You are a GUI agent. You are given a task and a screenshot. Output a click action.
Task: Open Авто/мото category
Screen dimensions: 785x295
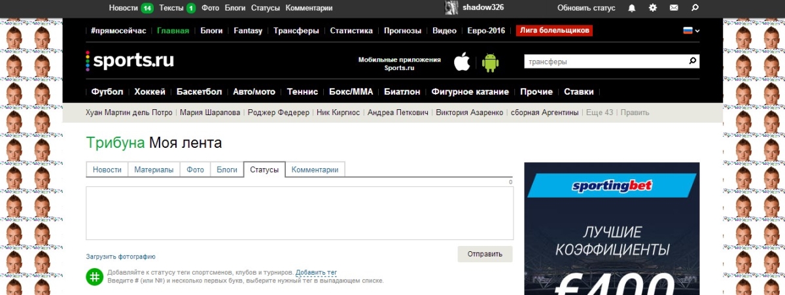[254, 92]
